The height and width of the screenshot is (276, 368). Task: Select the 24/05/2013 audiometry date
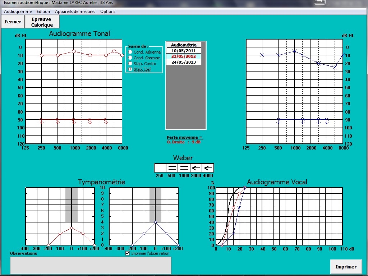tap(184, 62)
